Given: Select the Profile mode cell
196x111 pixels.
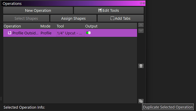Looking at the screenshot, I should click(x=48, y=33).
